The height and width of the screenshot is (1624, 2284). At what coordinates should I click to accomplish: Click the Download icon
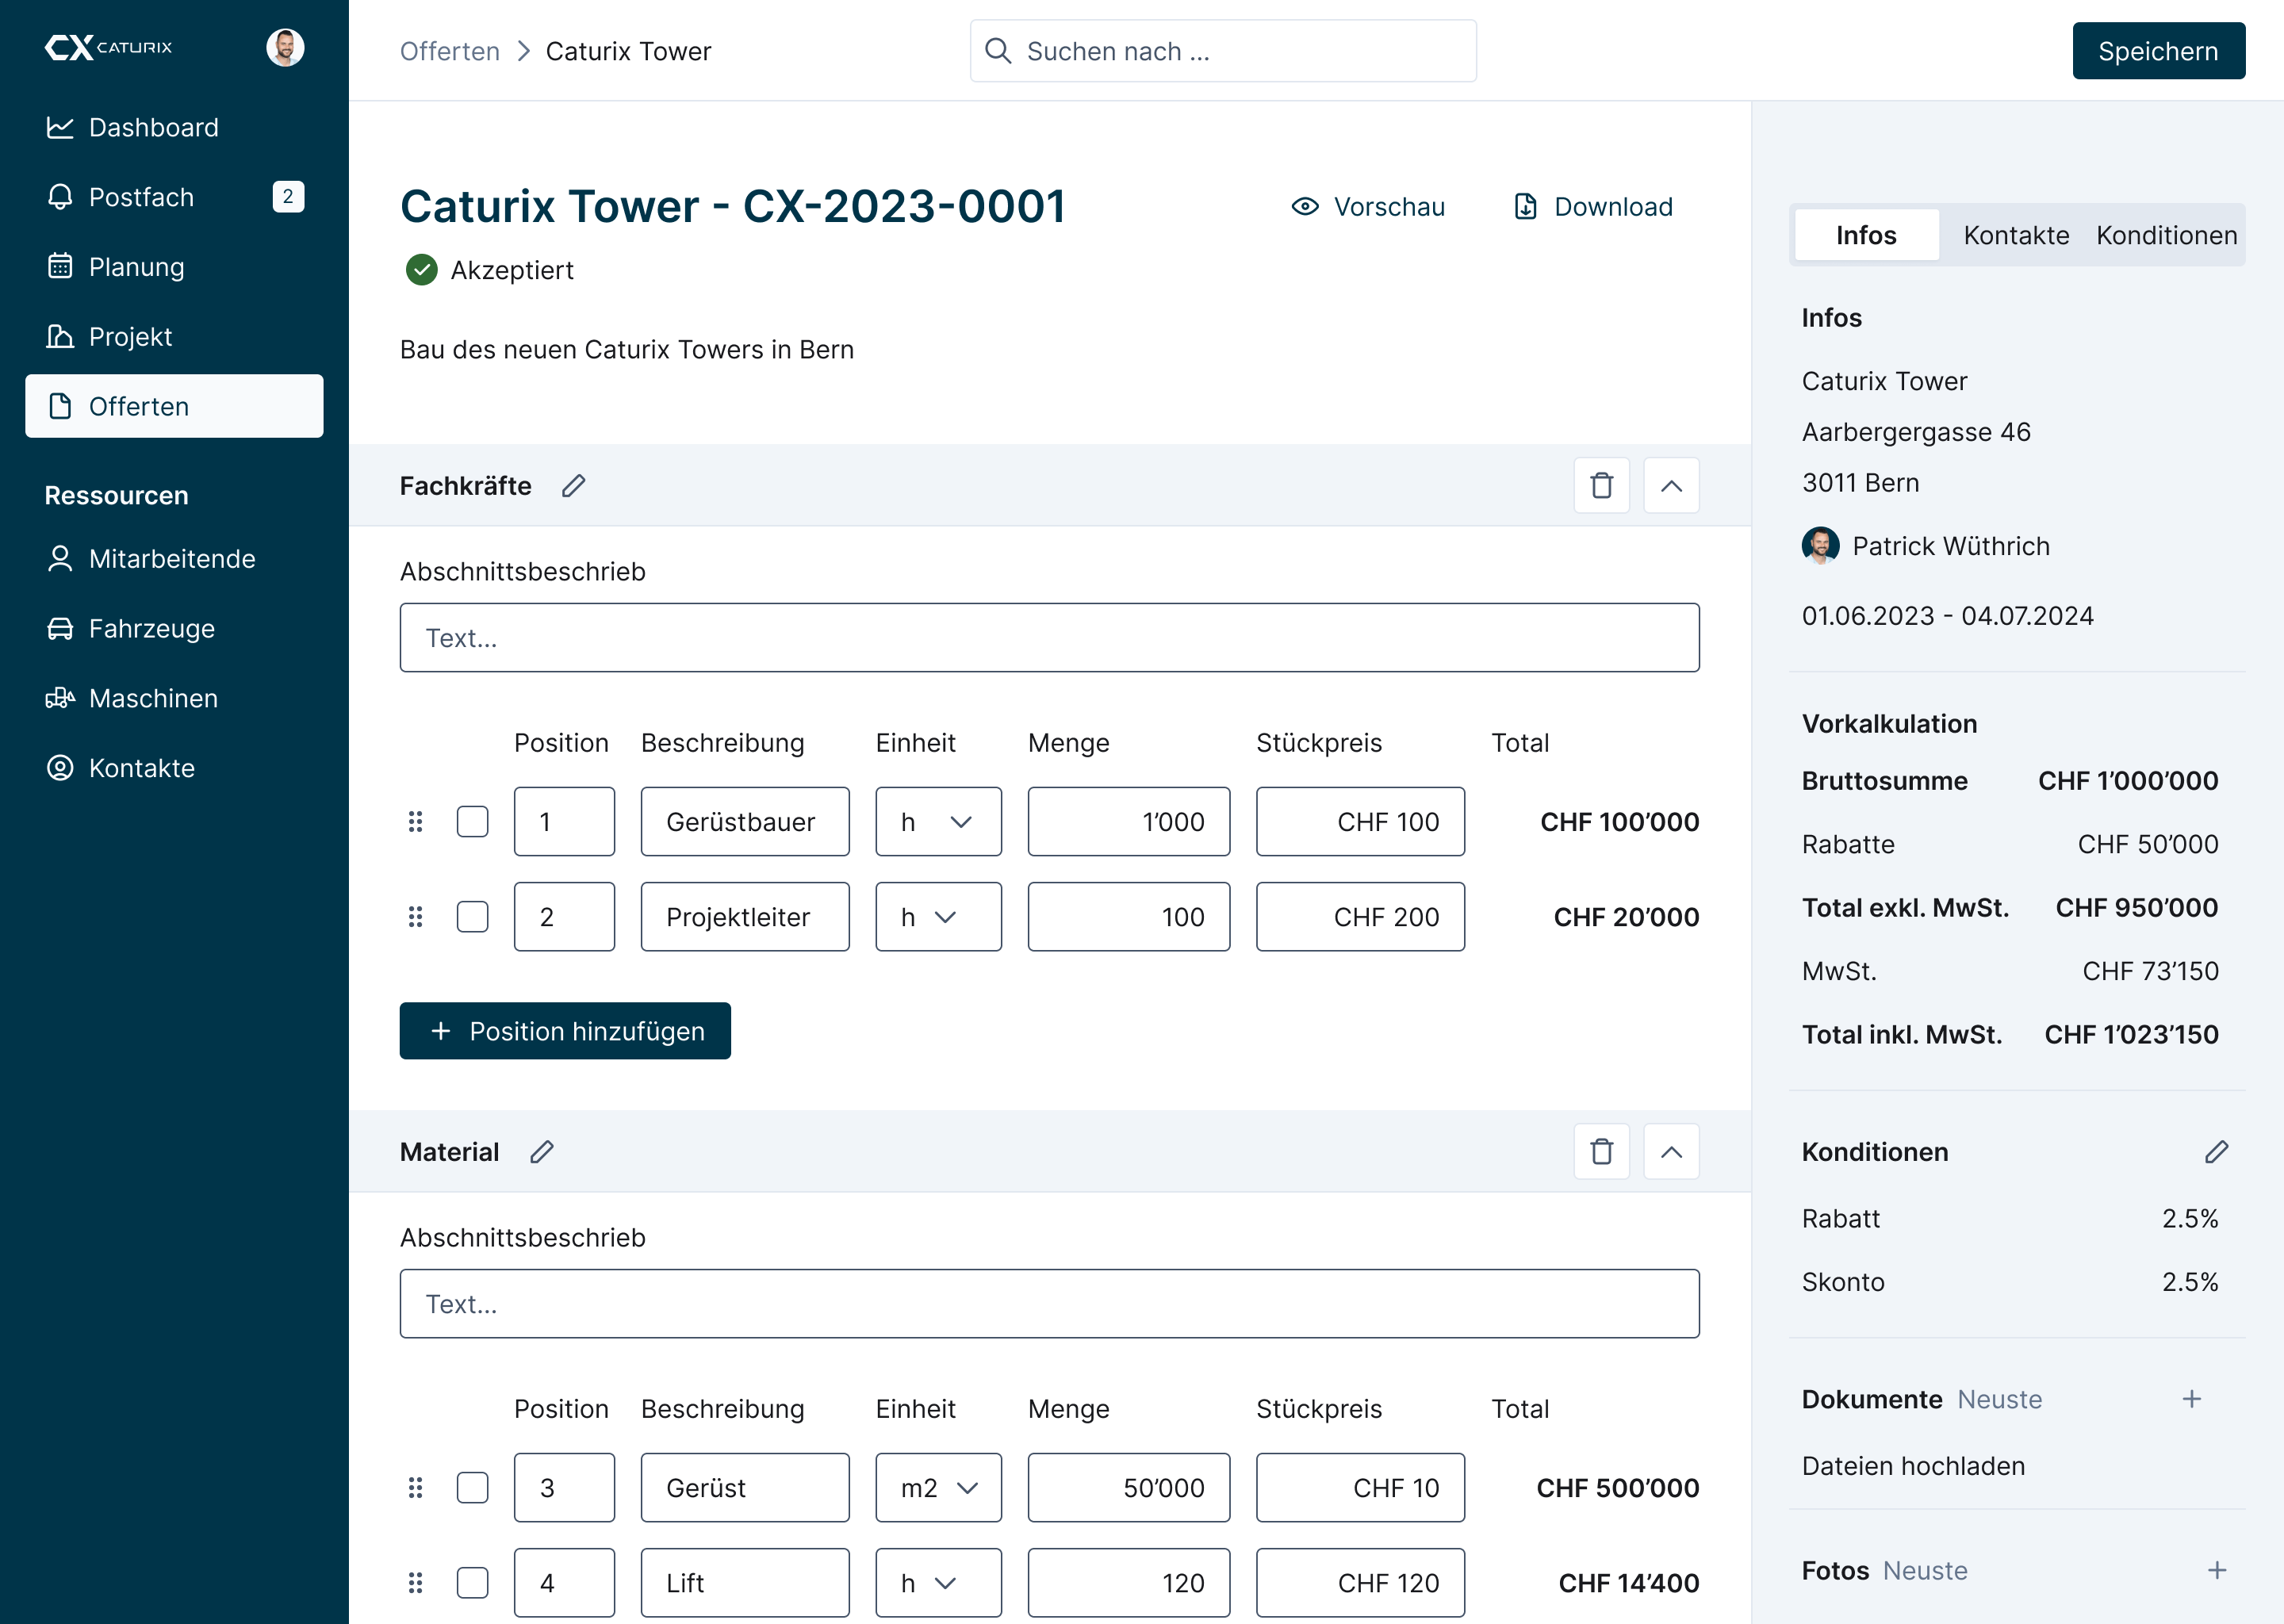pyautogui.click(x=1525, y=208)
